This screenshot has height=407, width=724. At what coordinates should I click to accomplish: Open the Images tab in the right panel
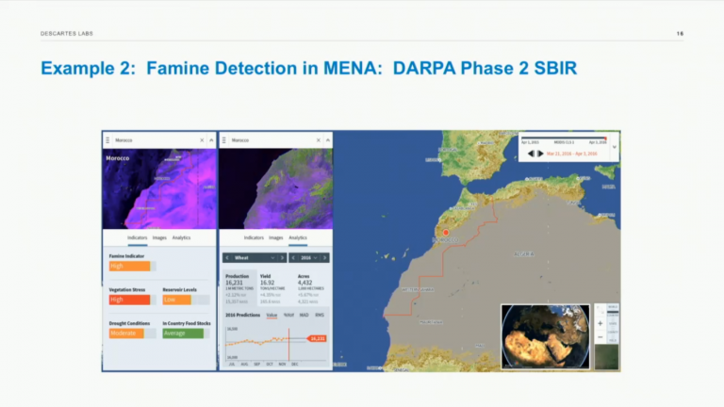pos(275,237)
